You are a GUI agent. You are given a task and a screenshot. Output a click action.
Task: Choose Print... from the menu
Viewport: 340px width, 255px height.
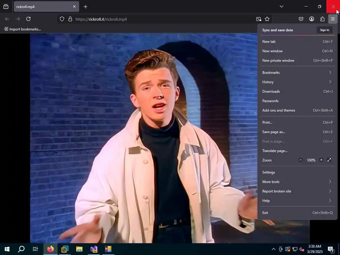pos(297,122)
